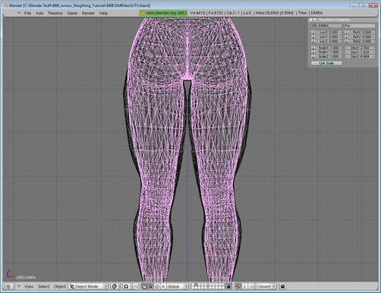Toggle the RotZ lock icon
The height and width of the screenshot is (293, 381).
click(x=347, y=41)
